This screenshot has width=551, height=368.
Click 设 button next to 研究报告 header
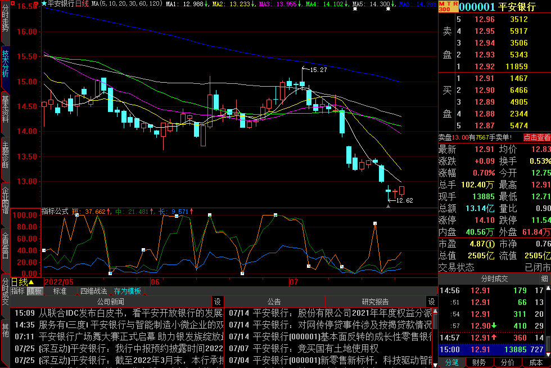pos(432,302)
